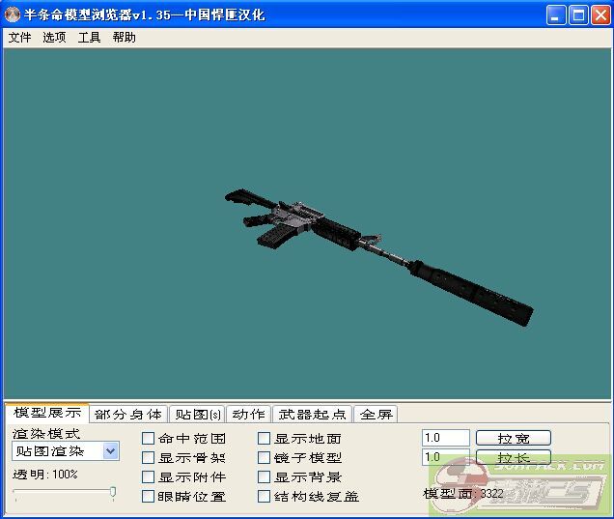Enable the 显示地面 checkbox
The image size is (614, 519).
[x=265, y=439]
